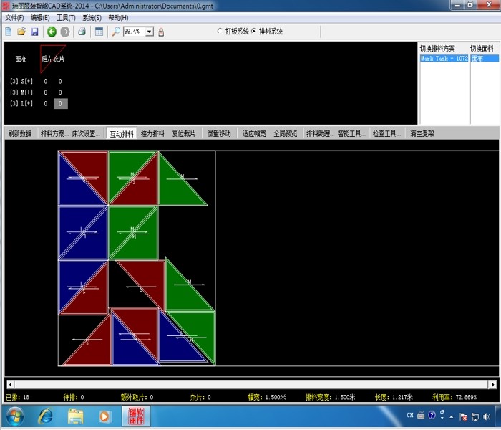Open the table grid icon
The height and width of the screenshot is (430, 501).
99,32
